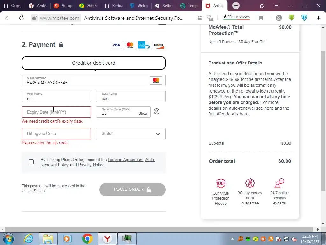Screen dimensions: 326x245
Task: Open the green download arrow extension
Action: (x=292, y=18)
